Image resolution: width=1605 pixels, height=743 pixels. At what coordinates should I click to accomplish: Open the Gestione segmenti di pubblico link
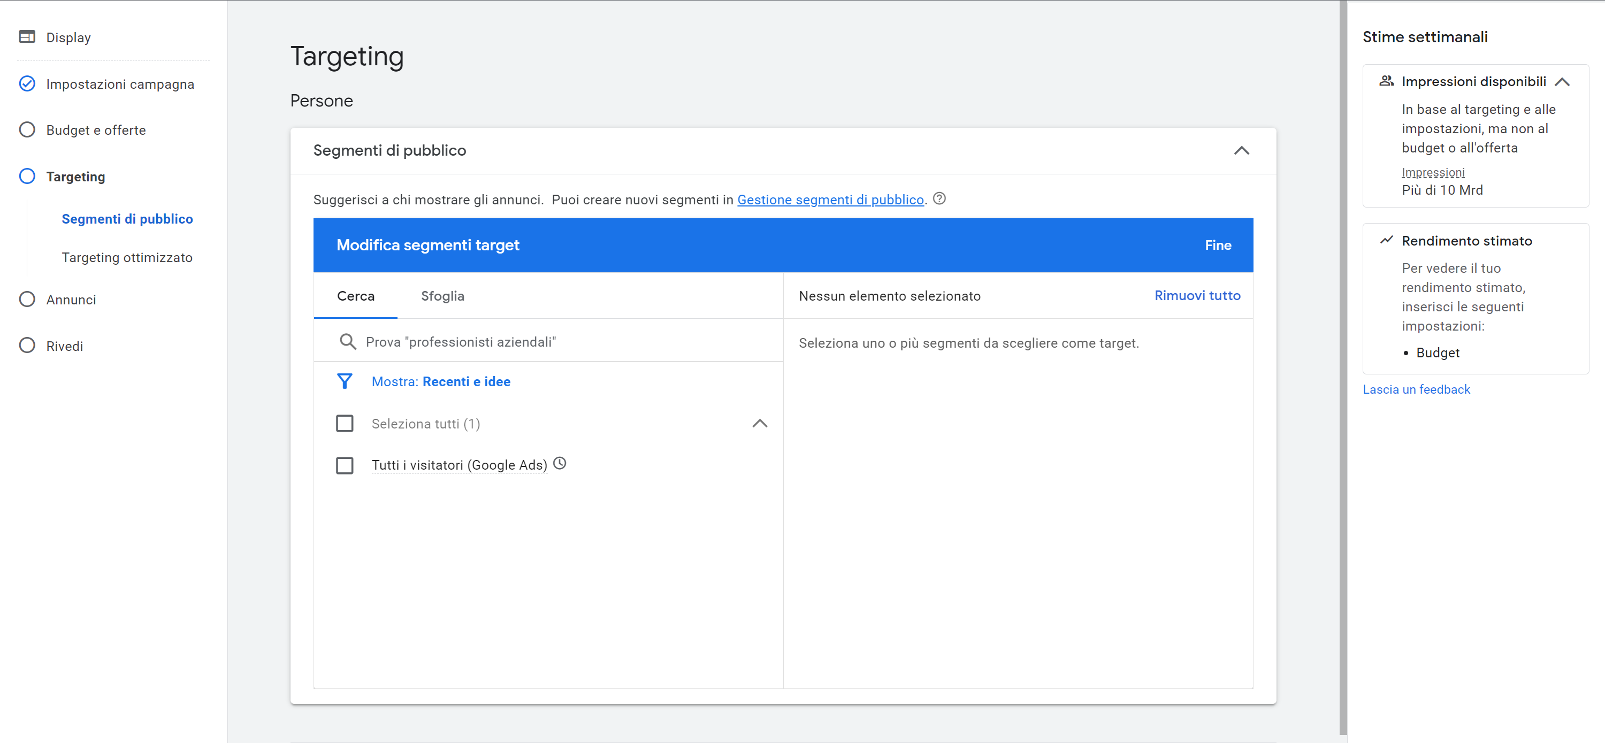830,200
